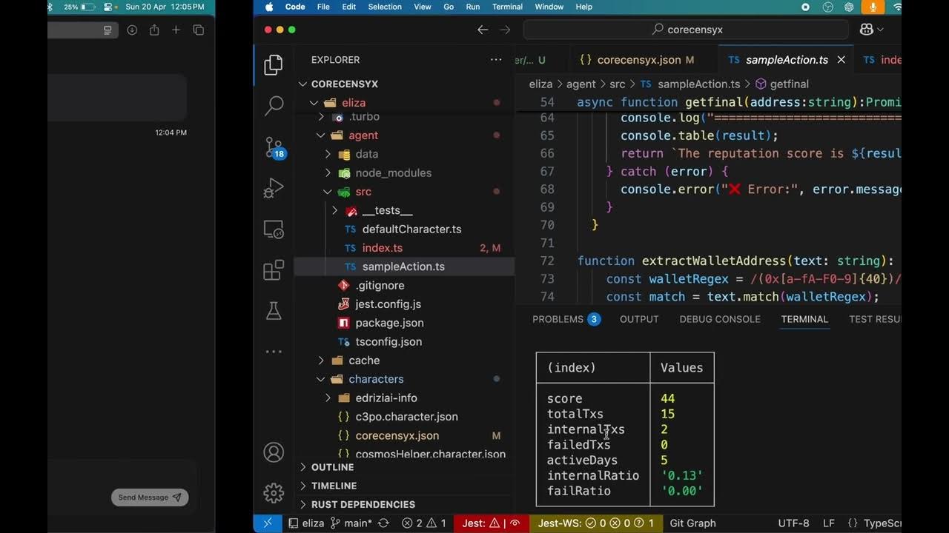Click the microphone icon in the menu bar
The image size is (949, 533).
point(872,7)
